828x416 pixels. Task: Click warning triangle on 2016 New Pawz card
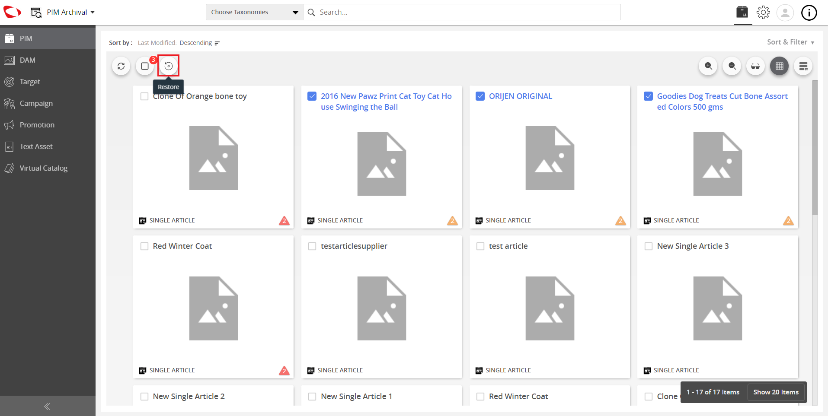[452, 221]
